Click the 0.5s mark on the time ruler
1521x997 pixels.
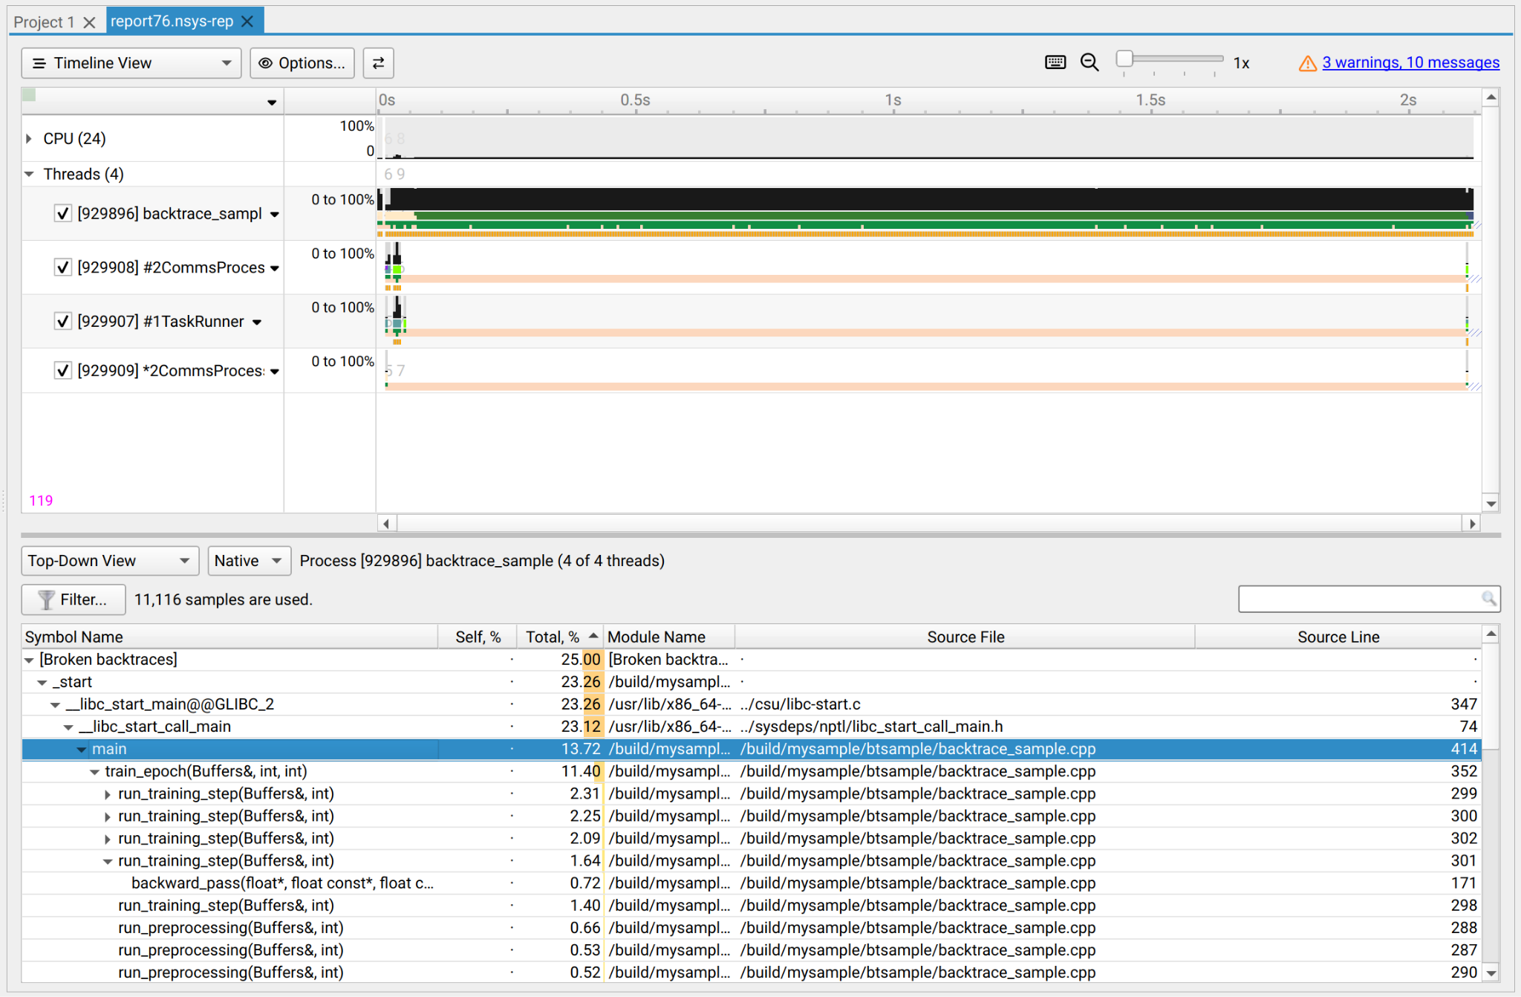click(x=635, y=100)
